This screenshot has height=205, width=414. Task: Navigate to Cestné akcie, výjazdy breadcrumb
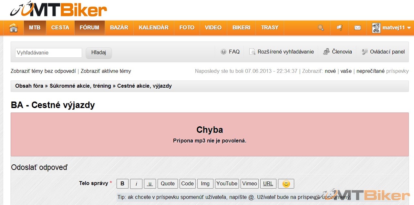(x=144, y=86)
